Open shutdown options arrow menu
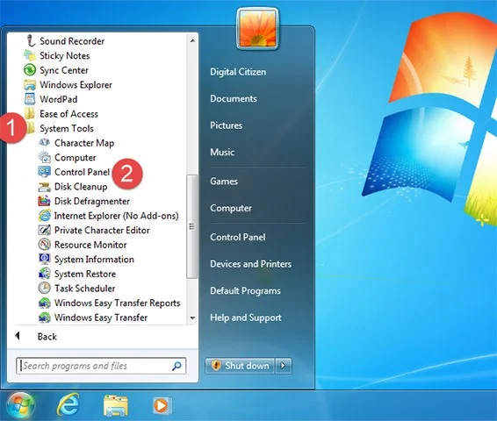This screenshot has height=421, width=497. [284, 366]
